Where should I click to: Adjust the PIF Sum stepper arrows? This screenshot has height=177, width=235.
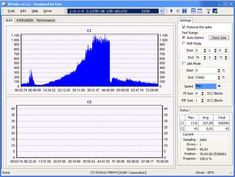pyautogui.click(x=203, y=100)
